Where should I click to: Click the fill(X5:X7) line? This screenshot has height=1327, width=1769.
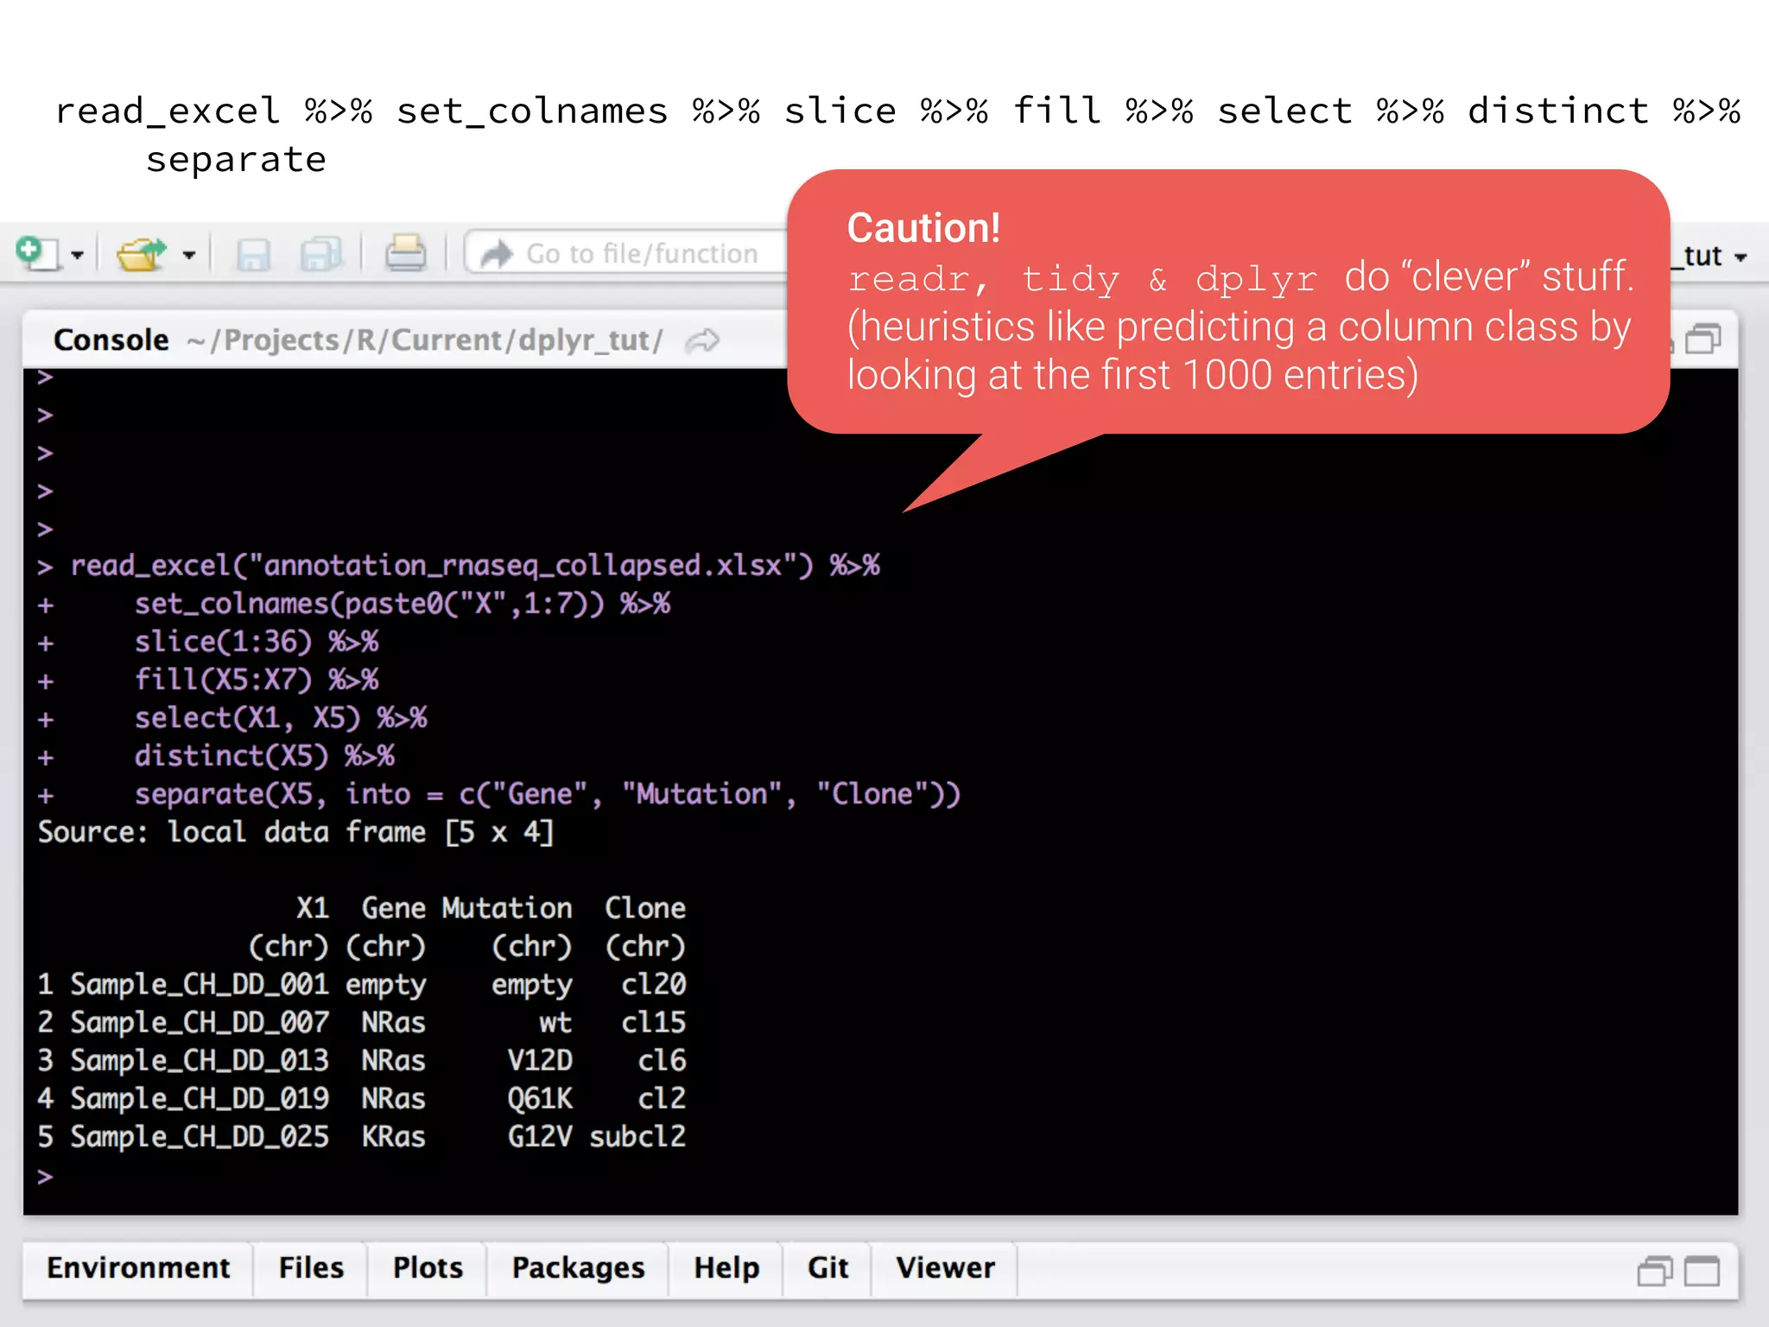coord(257,681)
